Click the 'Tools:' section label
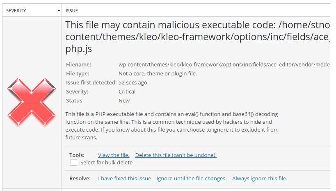The width and height of the screenshot is (336, 191). click(77, 155)
